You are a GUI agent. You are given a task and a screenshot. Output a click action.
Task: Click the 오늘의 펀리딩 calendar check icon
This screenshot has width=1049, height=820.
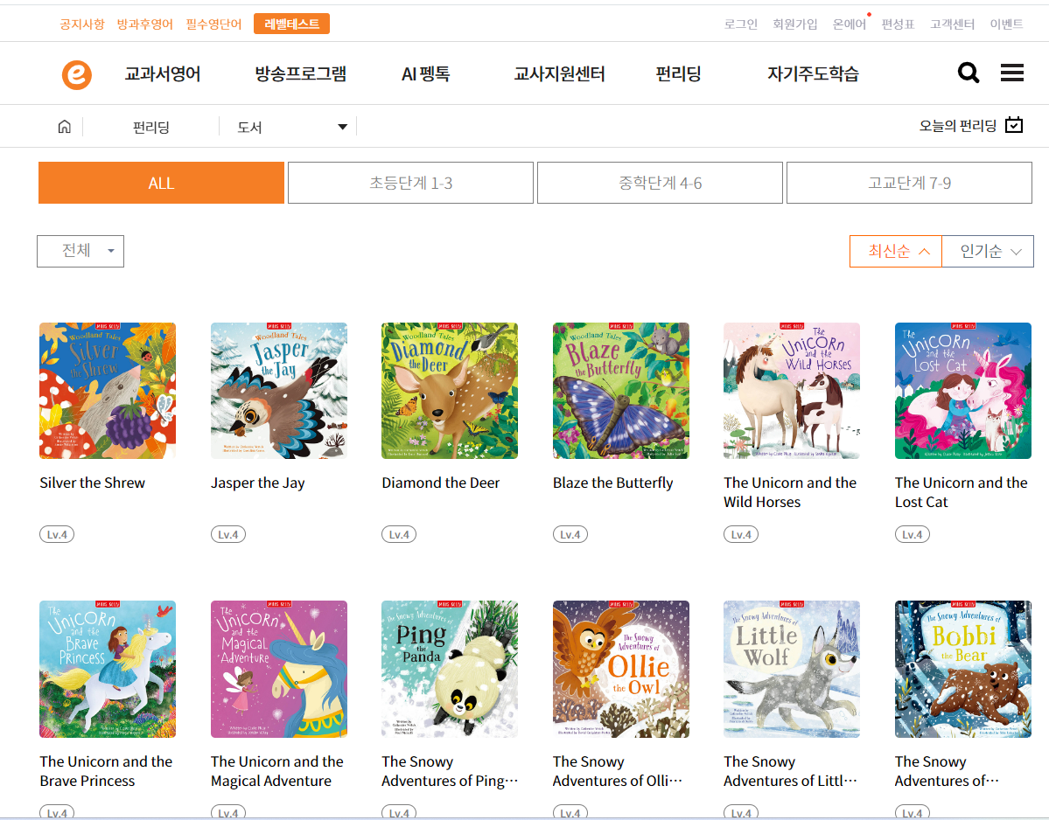(1014, 125)
